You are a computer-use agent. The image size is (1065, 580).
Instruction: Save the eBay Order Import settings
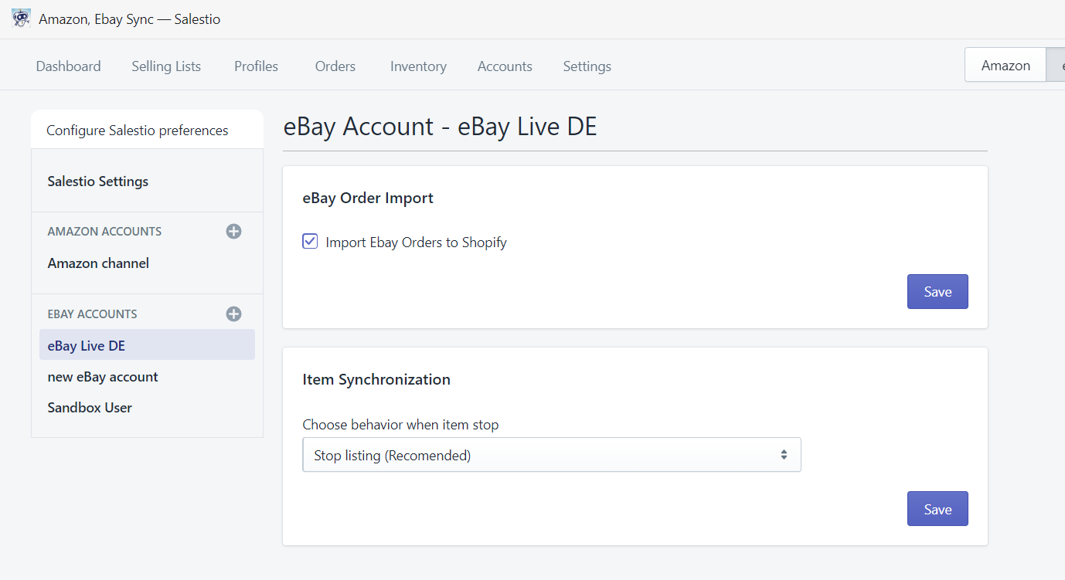pyautogui.click(x=937, y=292)
